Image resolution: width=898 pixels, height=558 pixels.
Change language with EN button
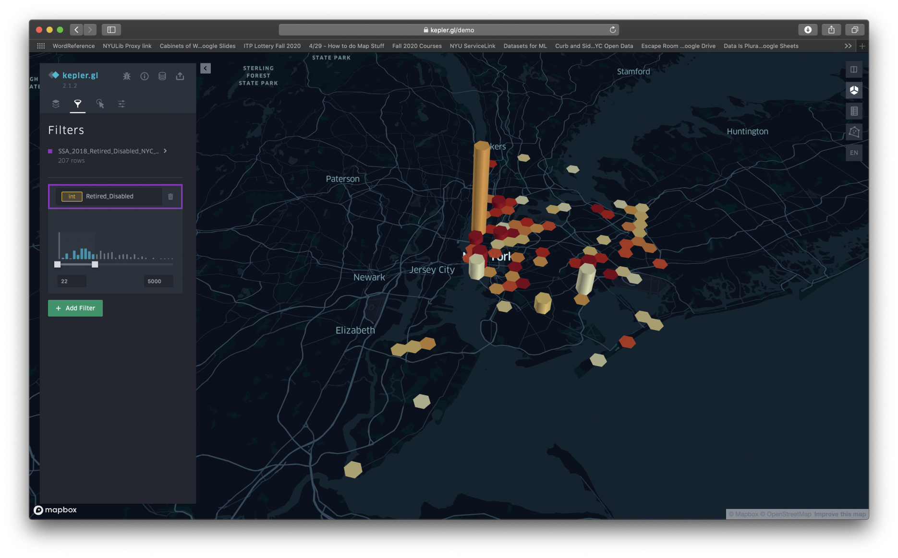[x=854, y=153]
